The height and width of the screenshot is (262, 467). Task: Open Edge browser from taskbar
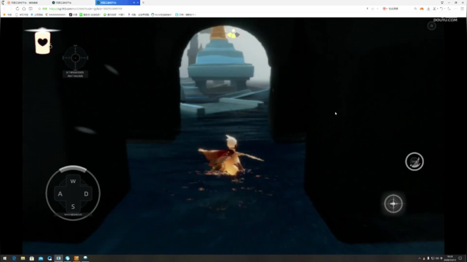click(x=14, y=258)
